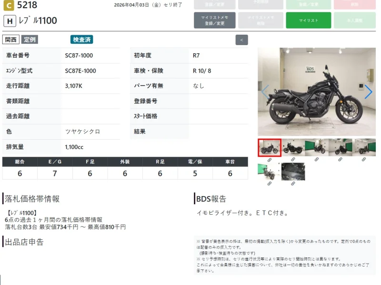Screen dimensions: 381x285
Task: Click the inspection value R 10/ 8
Action: pos(202,71)
